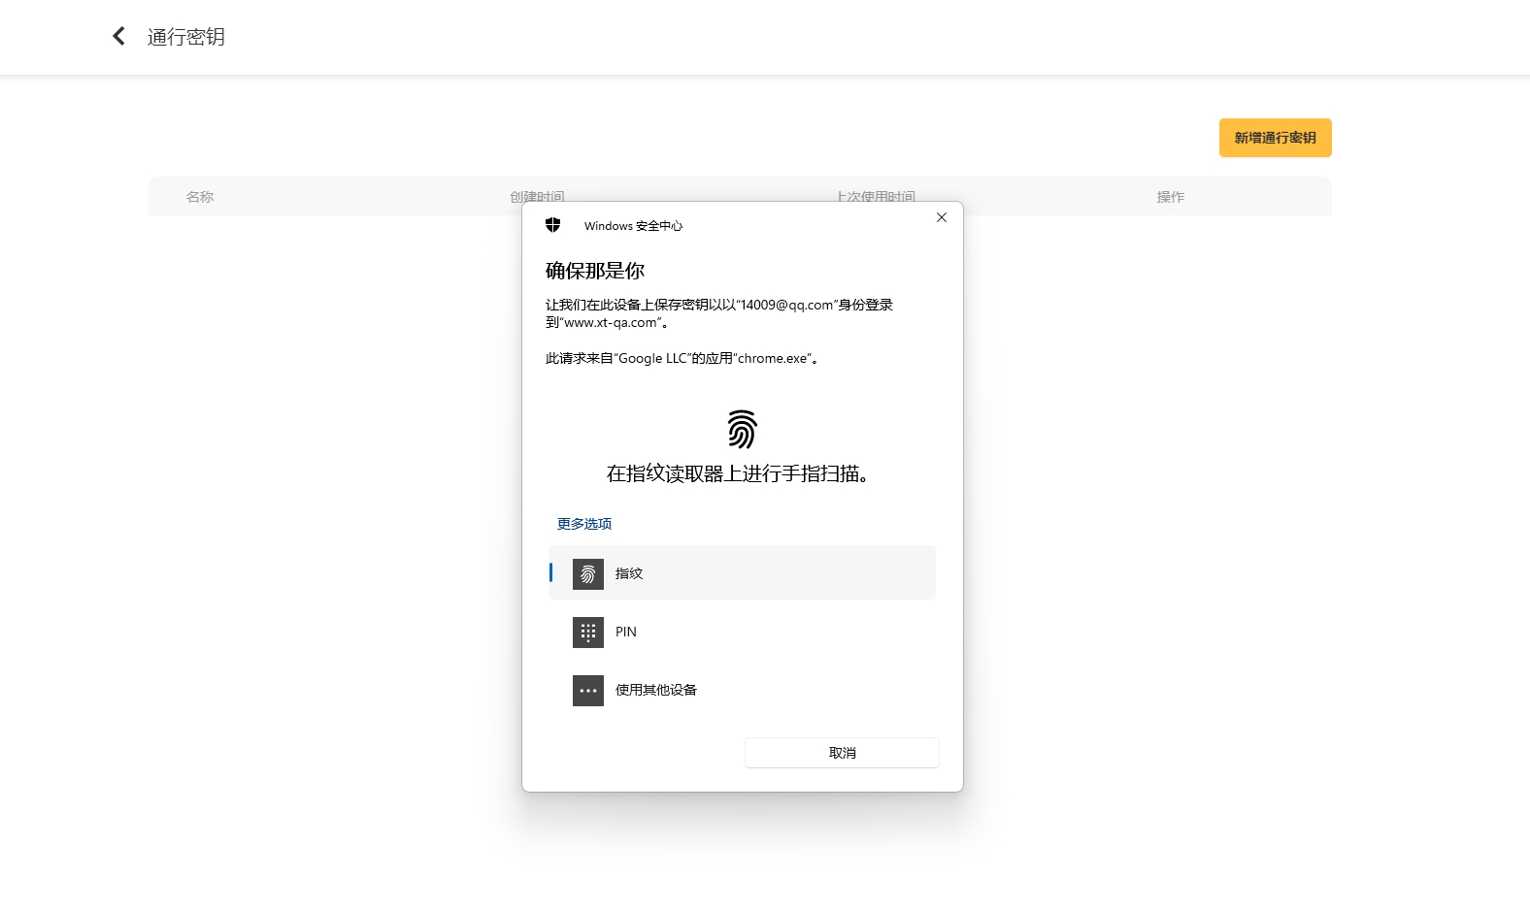The height and width of the screenshot is (910, 1530).
Task: Close the Windows Security dialog
Action: click(x=941, y=217)
